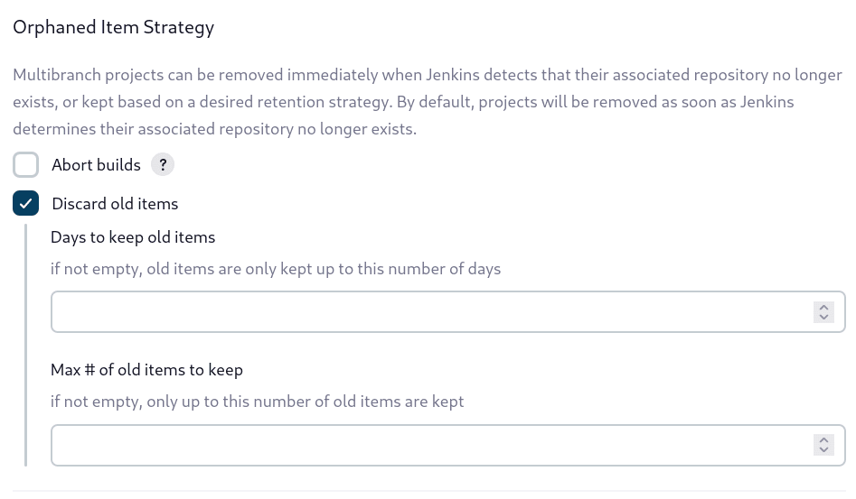
Task: Enable the Abort builds checkbox
Action: point(26,165)
